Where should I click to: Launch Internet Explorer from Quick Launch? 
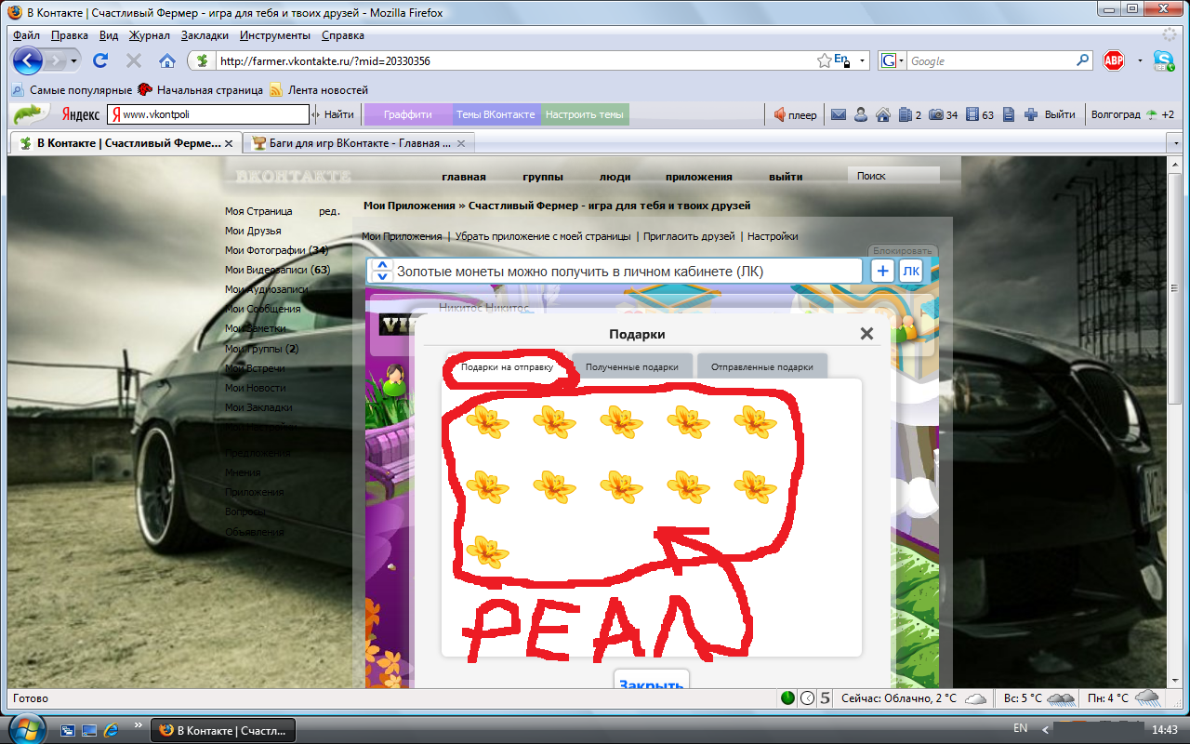(112, 729)
